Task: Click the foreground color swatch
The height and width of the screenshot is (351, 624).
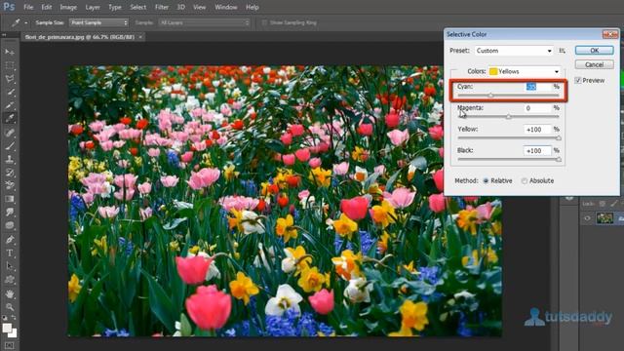Action: (7, 328)
